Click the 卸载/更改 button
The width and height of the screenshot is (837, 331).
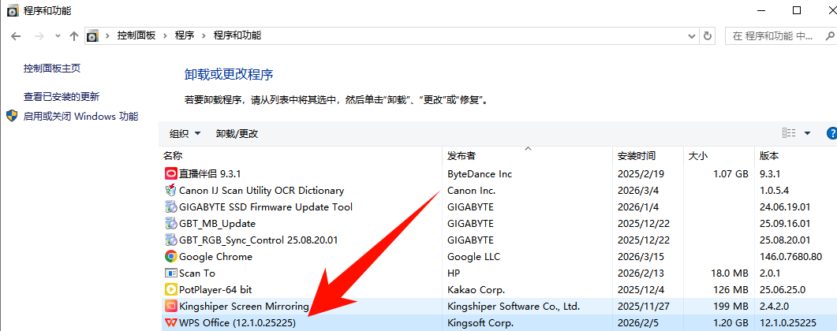(237, 134)
